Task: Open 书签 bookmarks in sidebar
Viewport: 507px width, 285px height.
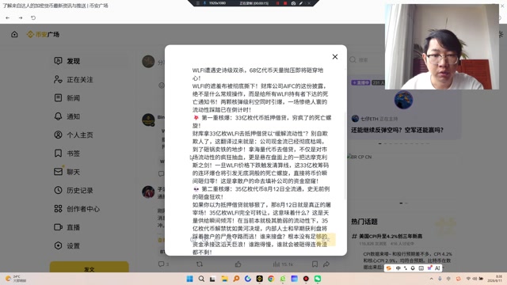Action: tap(90, 153)
